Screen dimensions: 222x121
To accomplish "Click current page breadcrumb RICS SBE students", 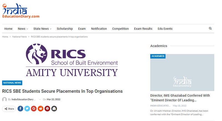I will click(59, 37).
